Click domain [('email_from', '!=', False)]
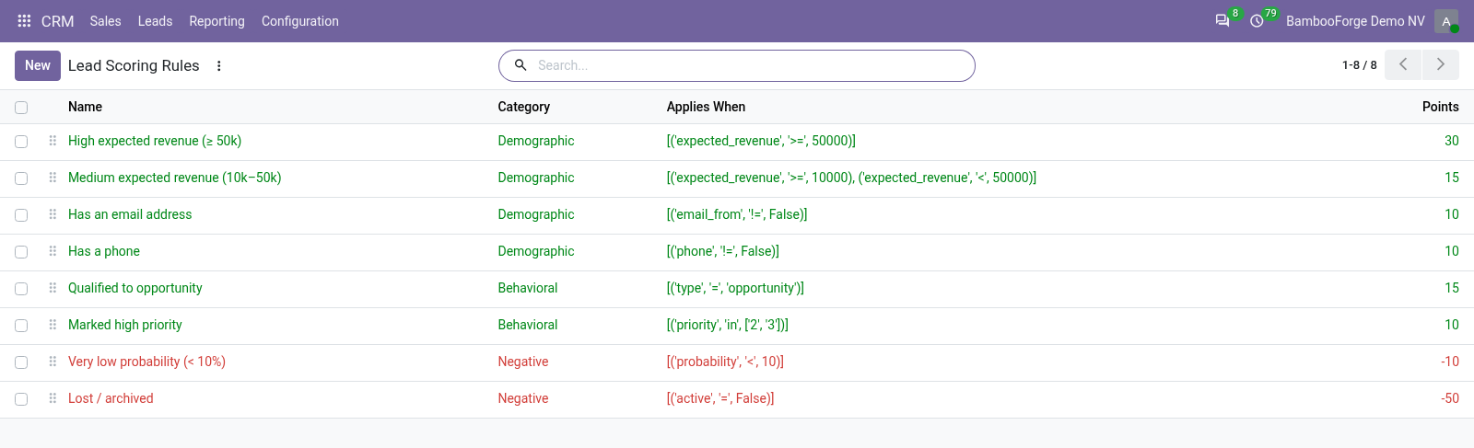 (737, 214)
